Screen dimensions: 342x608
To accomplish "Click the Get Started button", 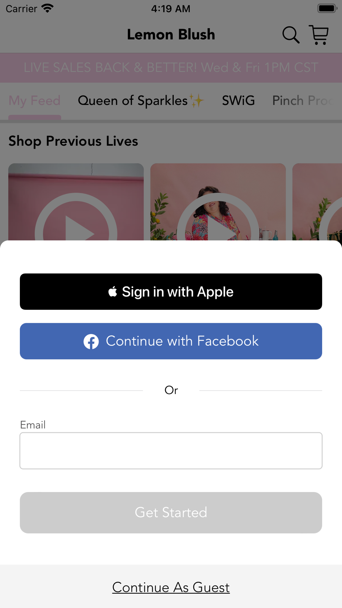I will coord(171,513).
